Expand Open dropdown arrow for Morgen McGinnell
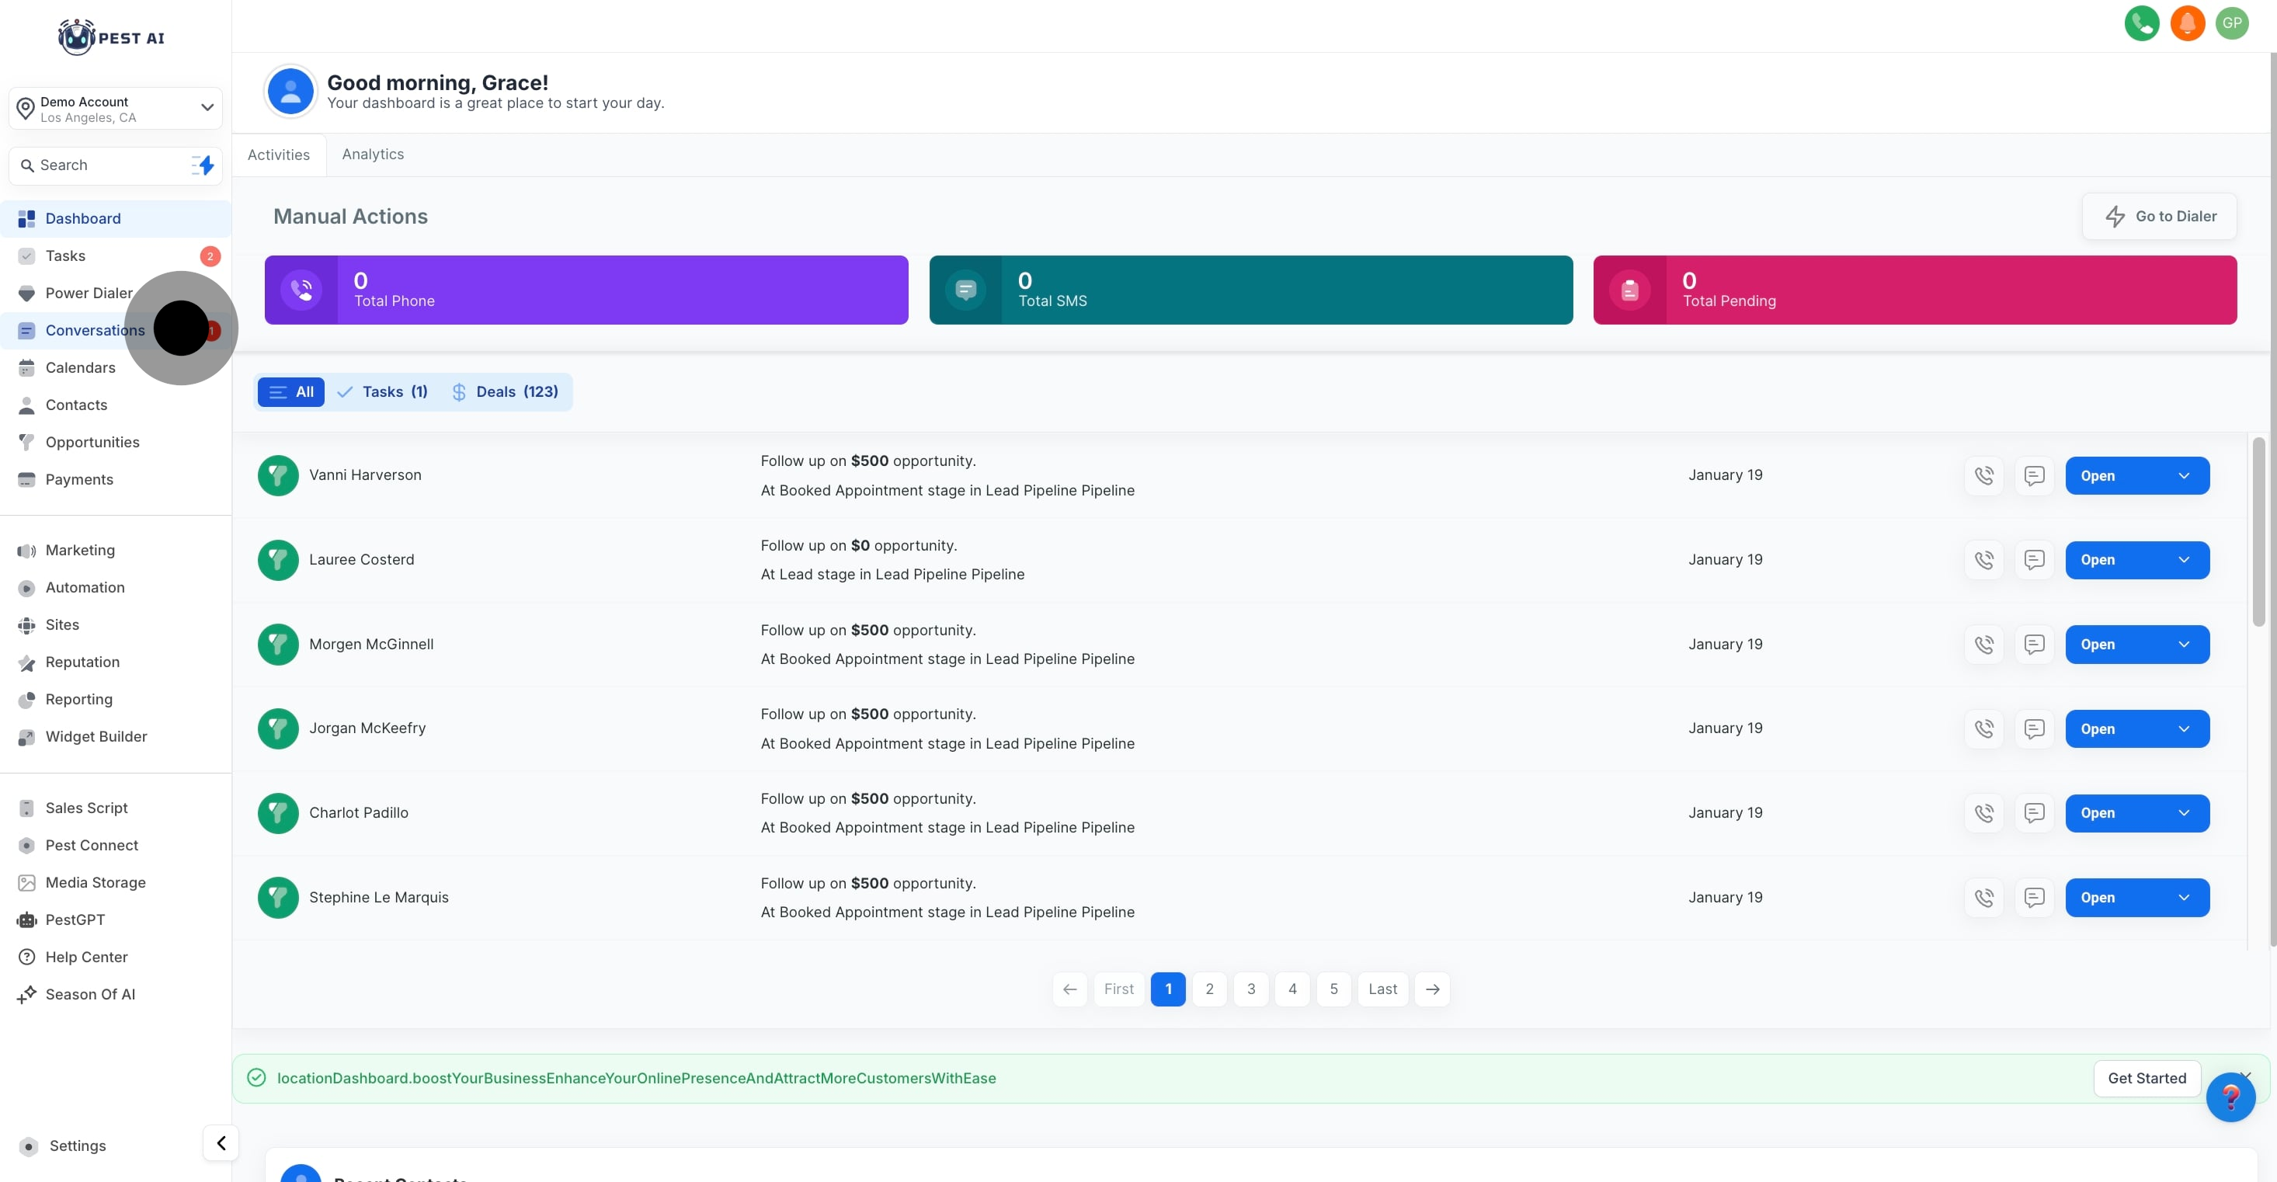Image resolution: width=2277 pixels, height=1182 pixels. coord(2183,645)
